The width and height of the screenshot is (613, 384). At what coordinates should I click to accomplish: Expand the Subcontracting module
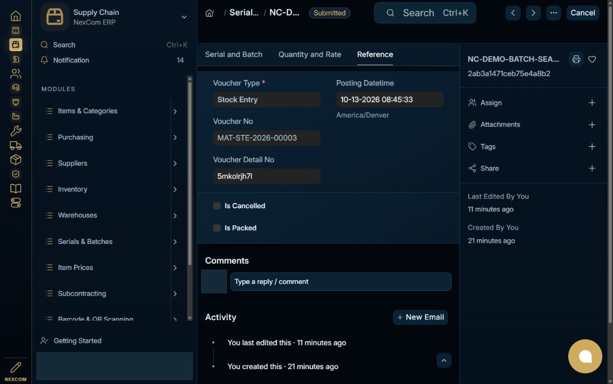tap(175, 294)
